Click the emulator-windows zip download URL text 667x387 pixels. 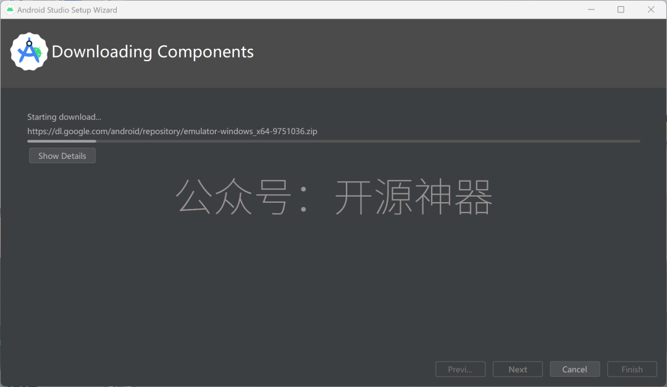(172, 131)
